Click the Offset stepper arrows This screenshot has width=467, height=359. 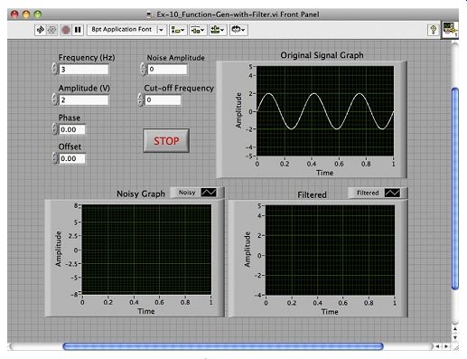coord(54,157)
